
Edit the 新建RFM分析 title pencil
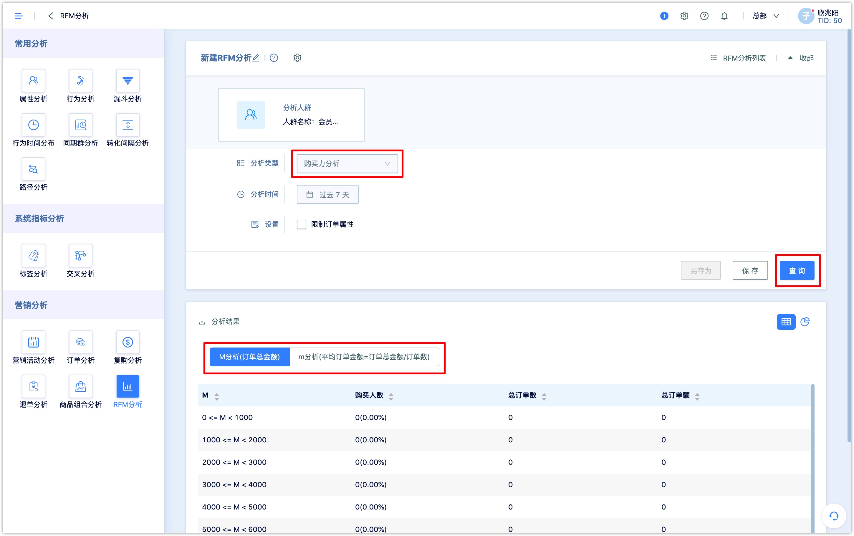coord(256,58)
